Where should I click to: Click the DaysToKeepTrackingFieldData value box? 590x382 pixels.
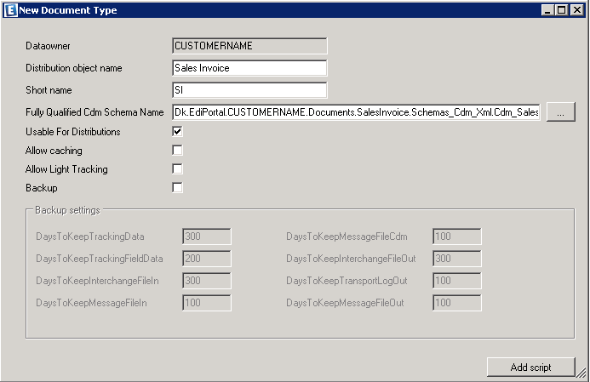[x=206, y=258]
